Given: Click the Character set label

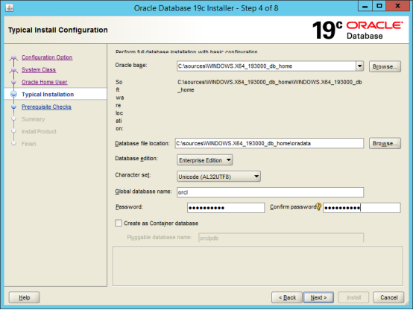Looking at the screenshot, I should (x=133, y=175).
